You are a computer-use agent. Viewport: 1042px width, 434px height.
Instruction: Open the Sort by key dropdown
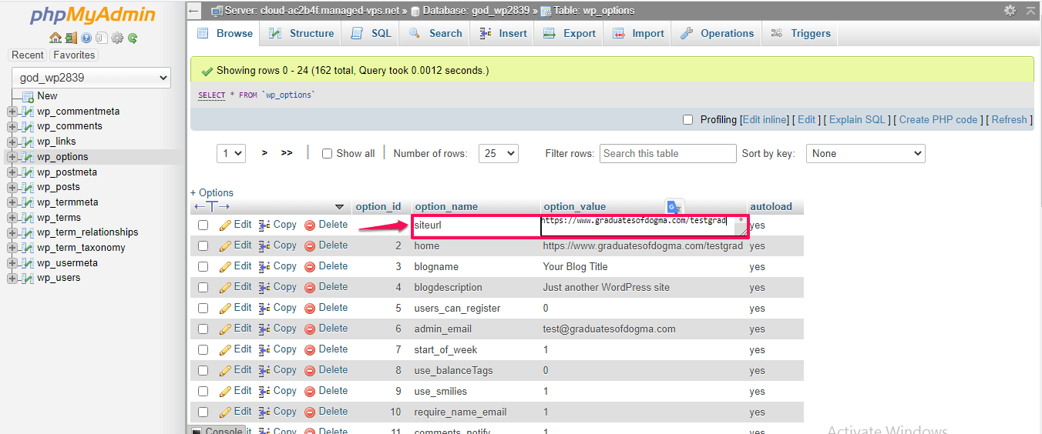(x=866, y=153)
